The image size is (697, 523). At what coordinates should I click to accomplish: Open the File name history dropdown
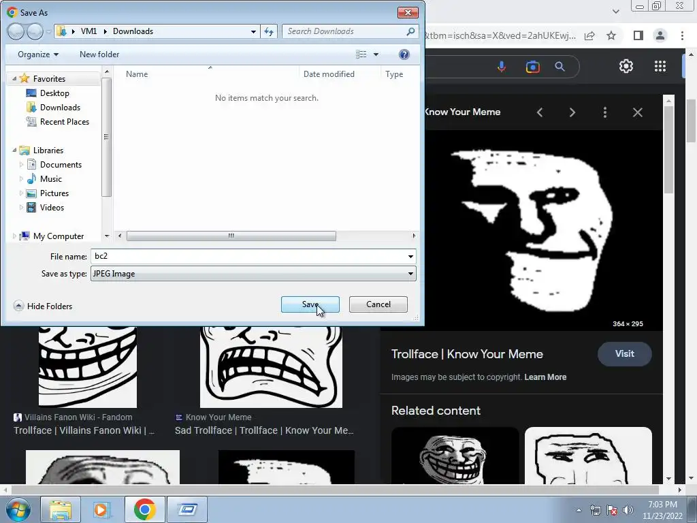(x=410, y=256)
